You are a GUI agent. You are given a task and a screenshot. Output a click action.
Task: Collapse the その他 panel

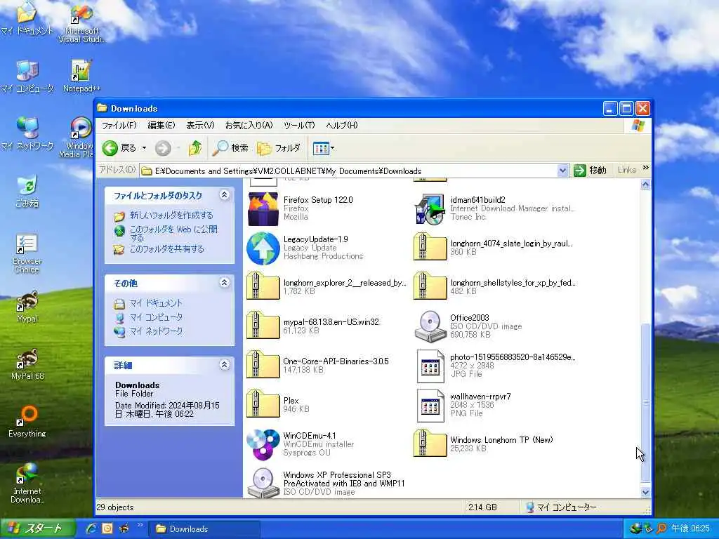224,283
